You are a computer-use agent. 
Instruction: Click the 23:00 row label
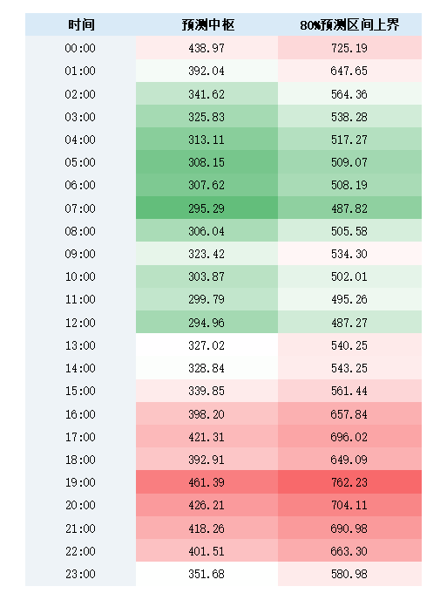click(81, 574)
